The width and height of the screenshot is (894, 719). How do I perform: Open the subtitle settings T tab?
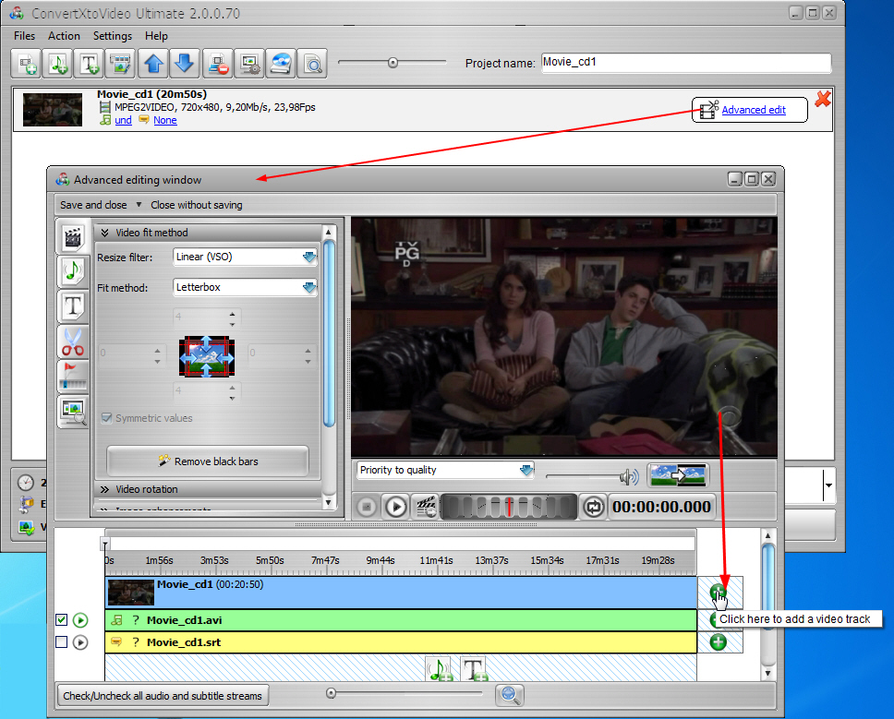pos(72,306)
